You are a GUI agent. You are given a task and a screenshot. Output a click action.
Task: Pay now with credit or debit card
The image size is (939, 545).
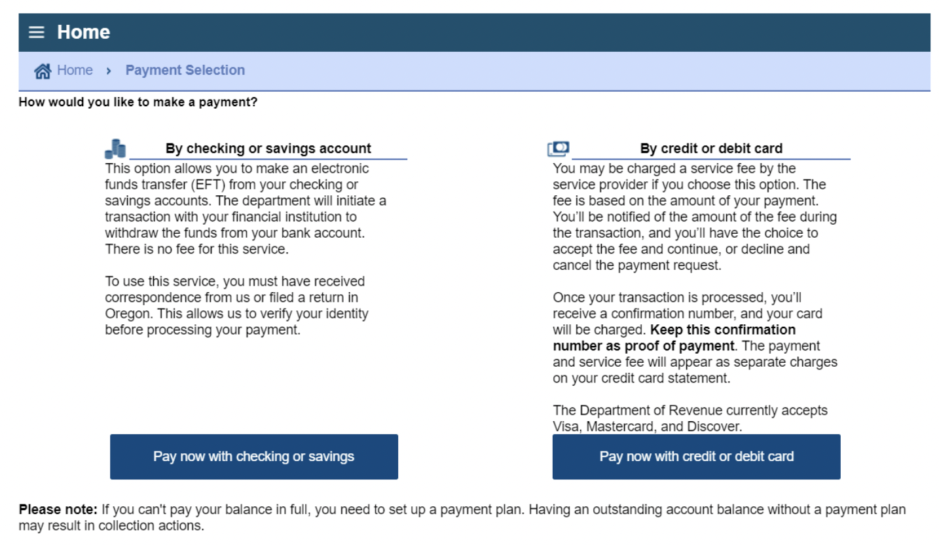[697, 457]
